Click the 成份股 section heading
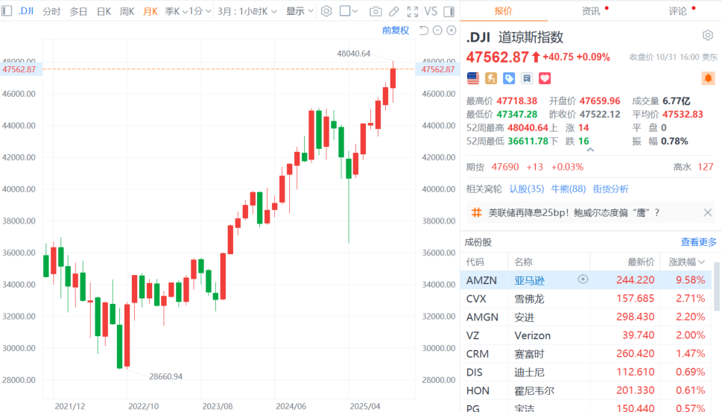 coord(478,241)
